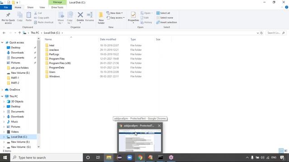Click Paste shortcut in the ribbon
The height and width of the screenshot is (162, 289).
tap(44, 22)
